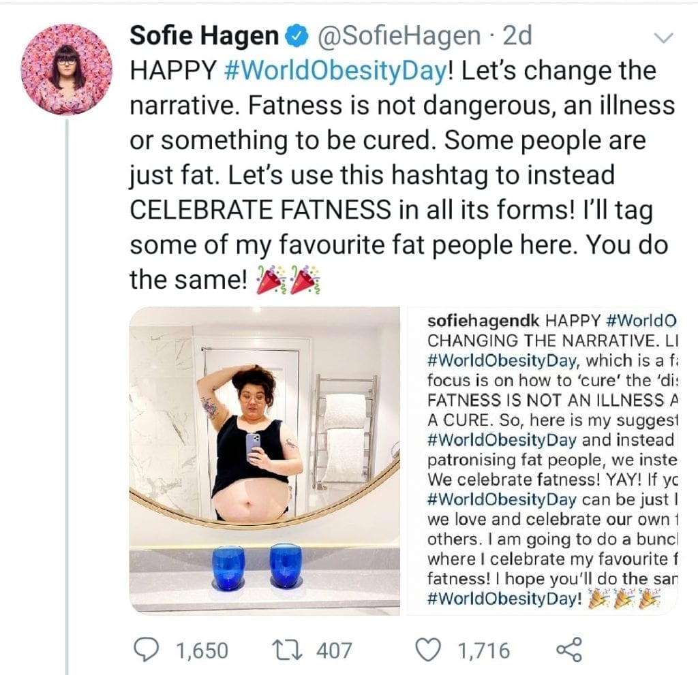This screenshot has height=675, width=698.
Task: Click the 1,650 replies count
Action: point(202,650)
